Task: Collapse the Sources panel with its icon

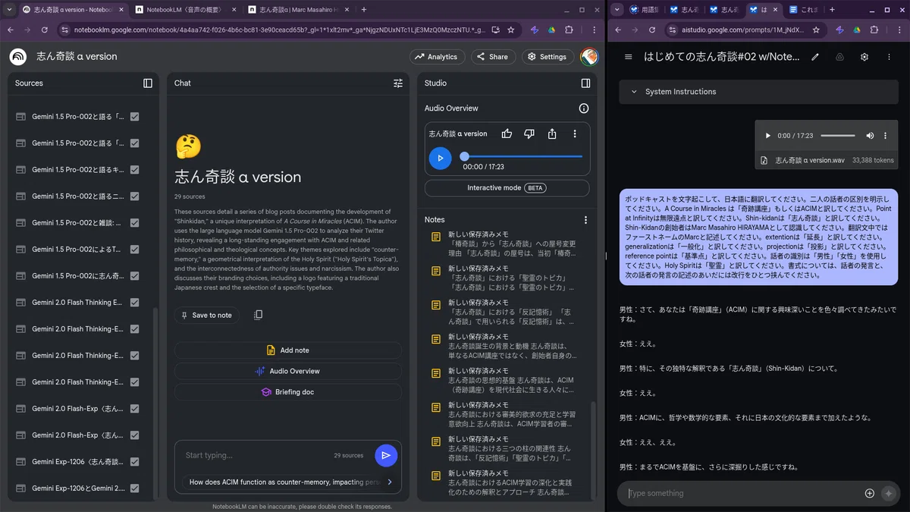Action: [148, 83]
